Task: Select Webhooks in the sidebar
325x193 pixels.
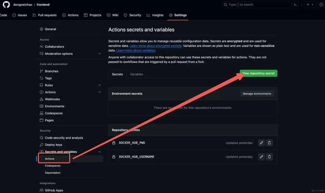Action: point(52,99)
